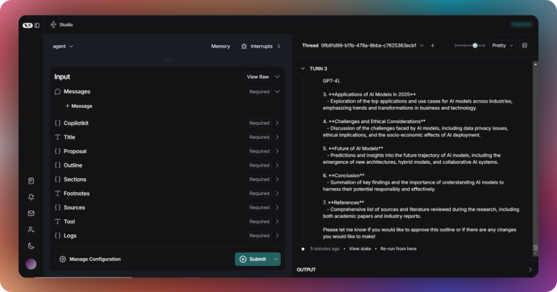Open the Pretty view mode dropdown
Viewport: 557px width, 292px height.
coord(502,45)
